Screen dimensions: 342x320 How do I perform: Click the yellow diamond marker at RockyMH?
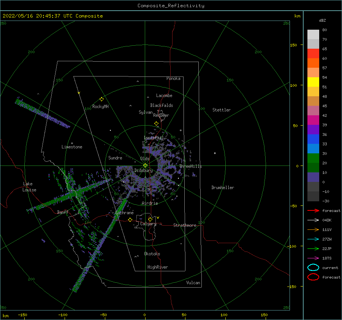point(101,99)
